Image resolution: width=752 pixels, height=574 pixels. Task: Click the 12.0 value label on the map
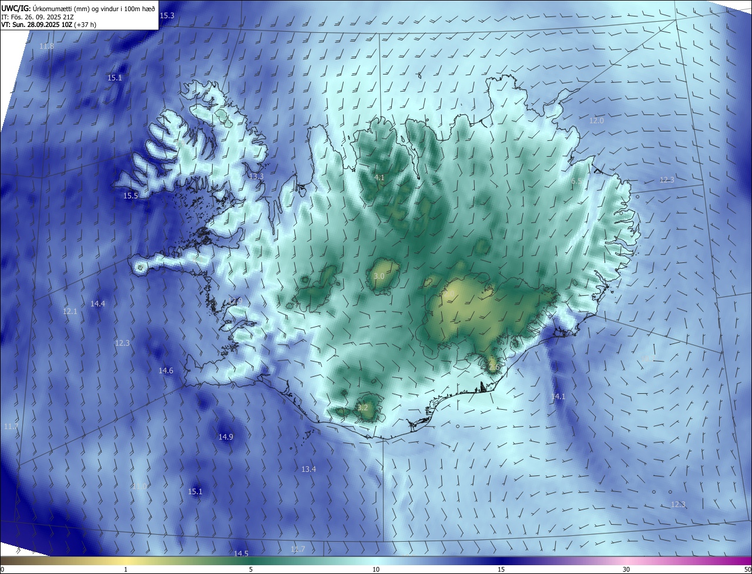click(596, 120)
